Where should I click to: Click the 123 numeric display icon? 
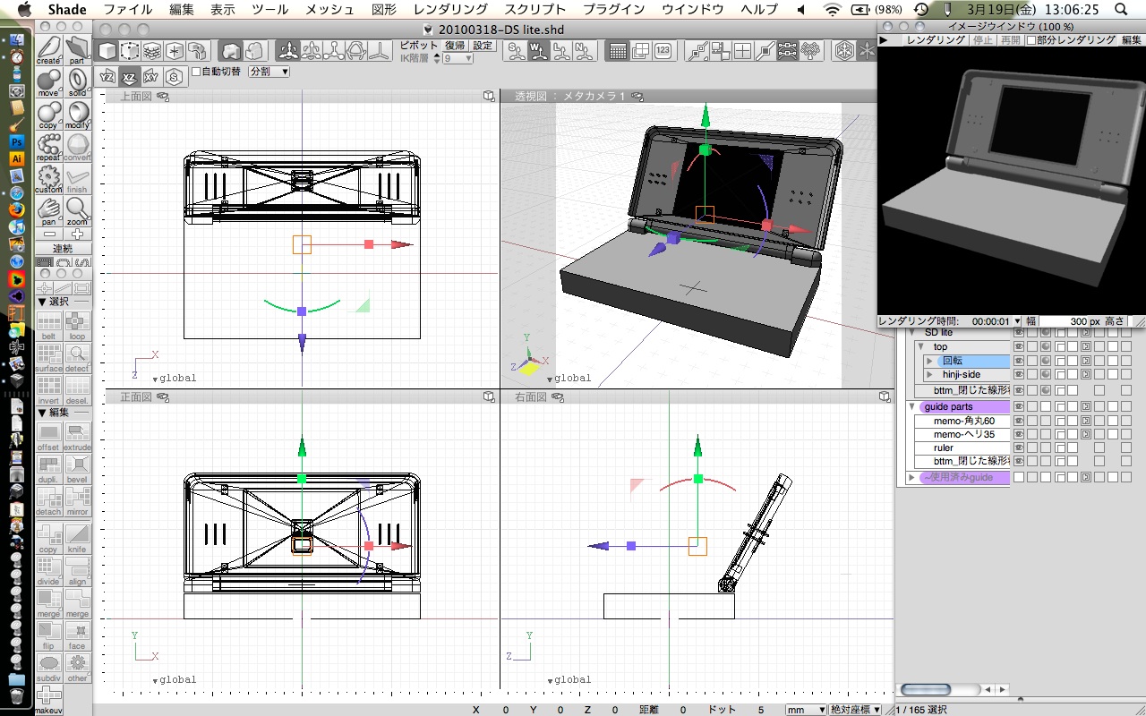pyautogui.click(x=663, y=51)
